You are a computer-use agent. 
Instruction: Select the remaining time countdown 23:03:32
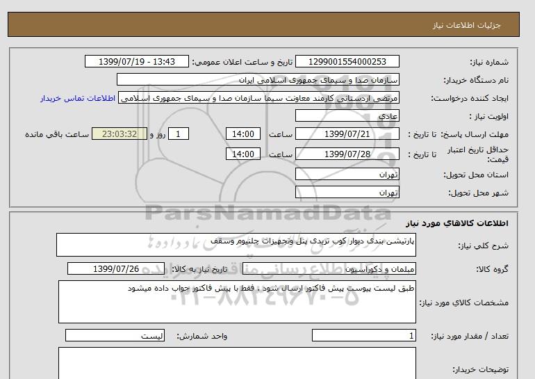click(119, 134)
